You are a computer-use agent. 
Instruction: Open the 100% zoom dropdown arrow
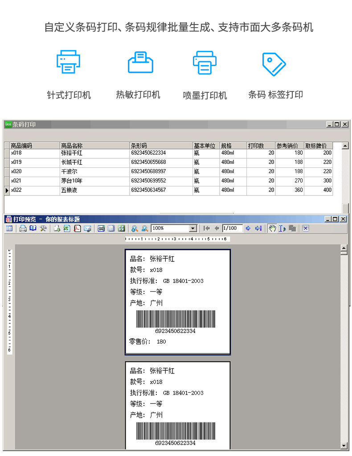tap(193, 228)
